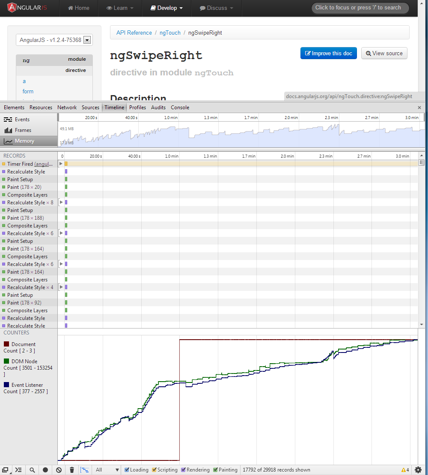Click the warnings triangle count icon
This screenshot has width=428, height=475.
(405, 470)
